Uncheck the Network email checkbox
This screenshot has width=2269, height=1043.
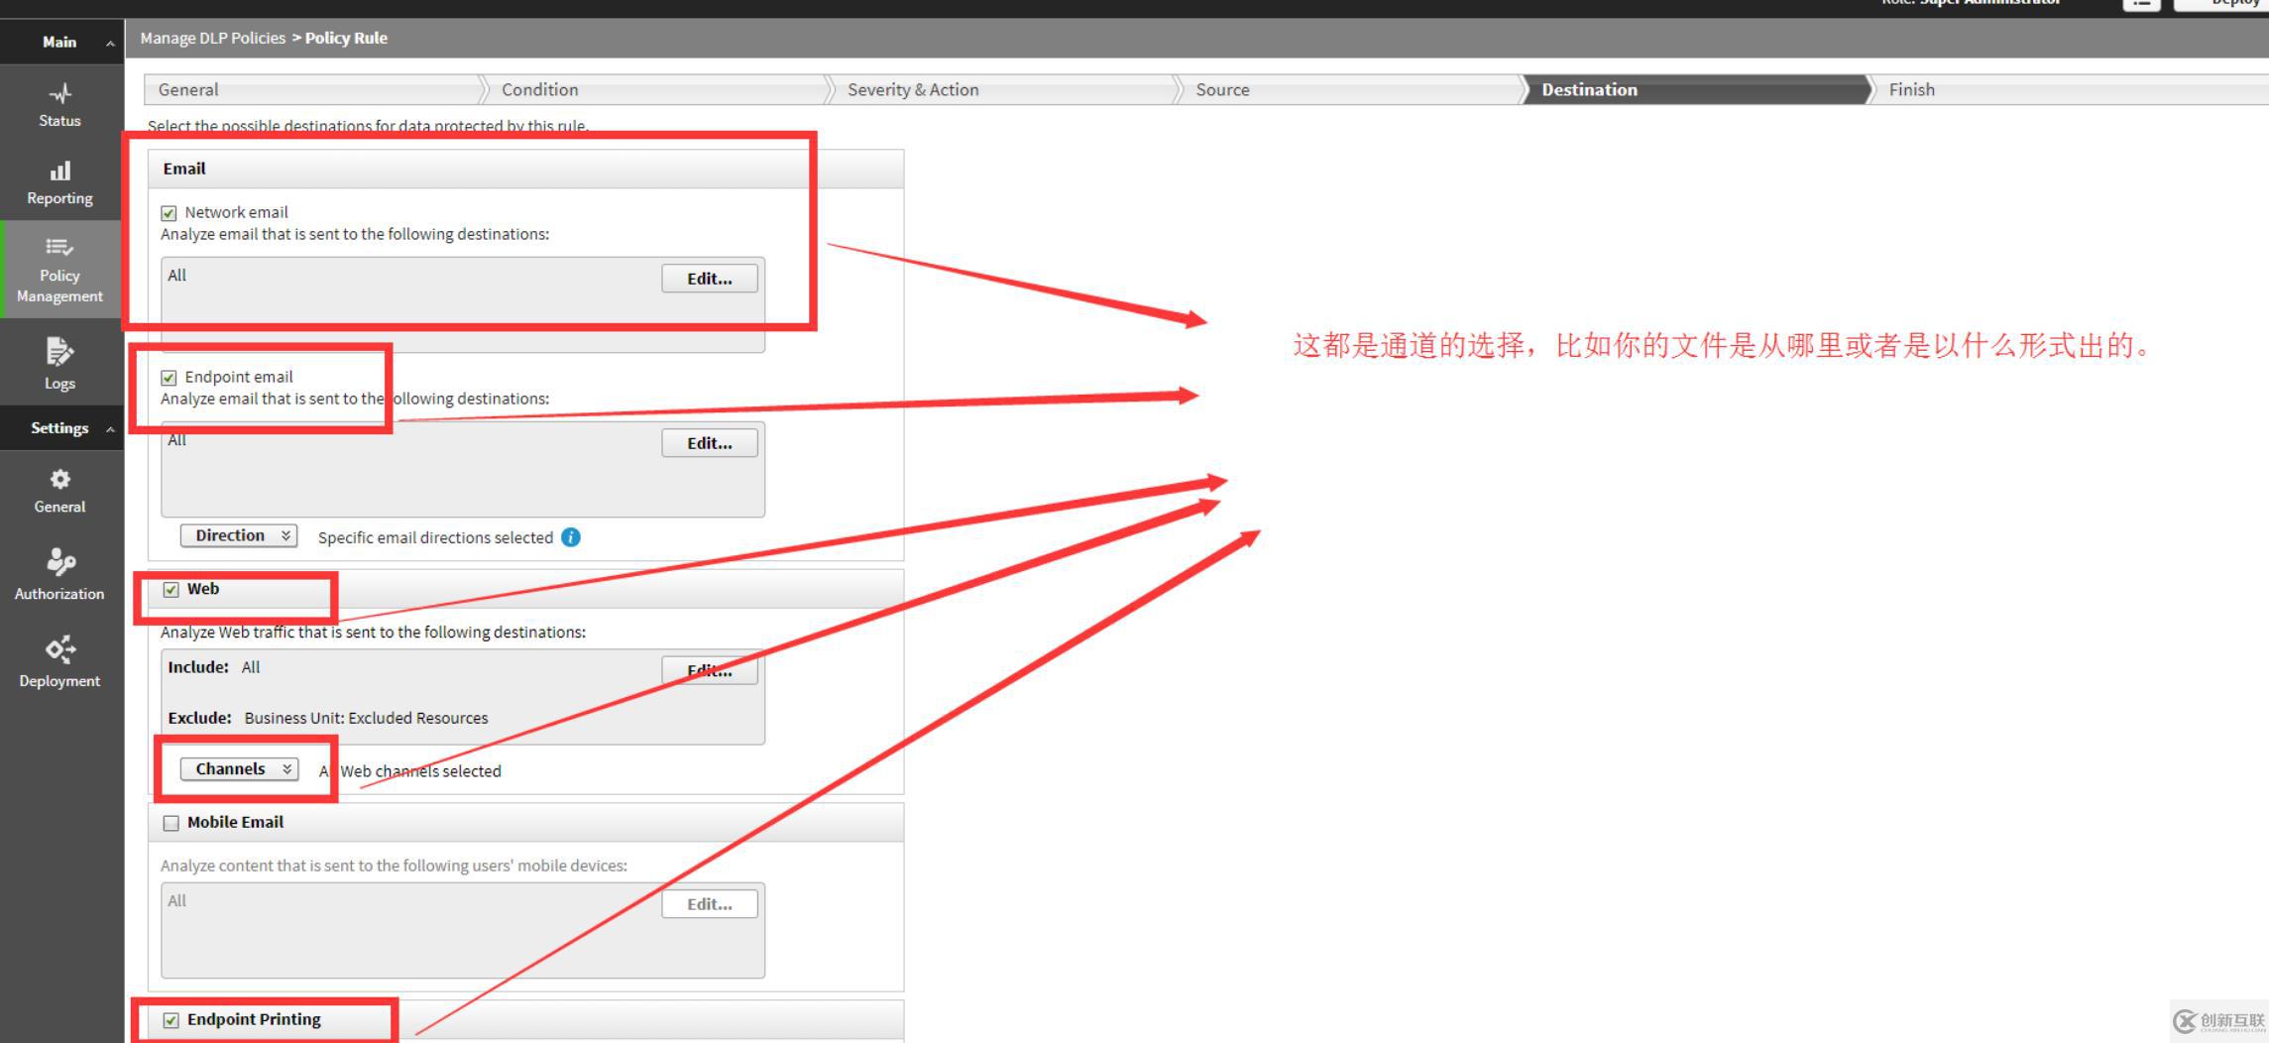coord(169,212)
